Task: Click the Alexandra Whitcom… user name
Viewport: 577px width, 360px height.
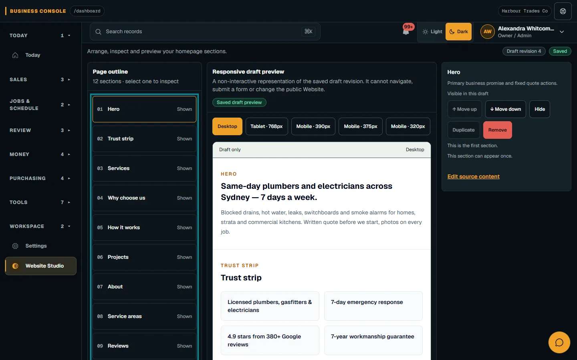Action: (x=526, y=28)
